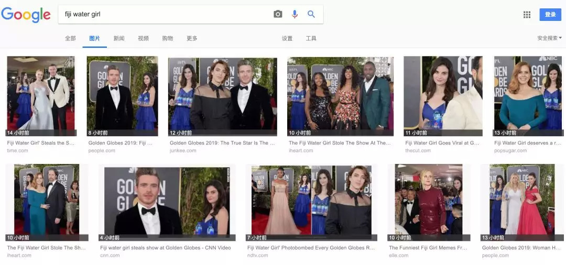Viewport: 566px width, 265px height.
Task: Expand the 安全搜索 dropdown
Action: pyautogui.click(x=549, y=38)
